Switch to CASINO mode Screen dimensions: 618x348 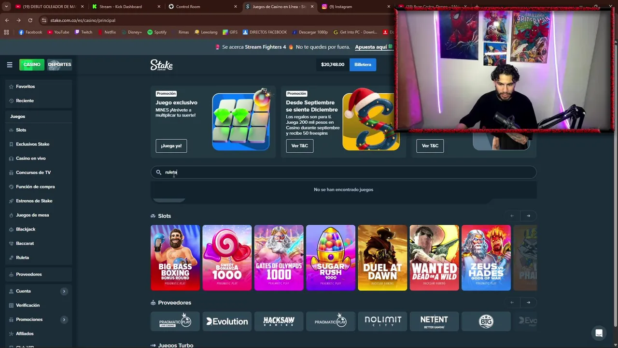(31, 64)
